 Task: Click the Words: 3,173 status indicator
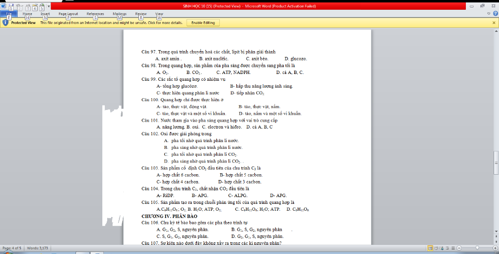(x=38, y=248)
